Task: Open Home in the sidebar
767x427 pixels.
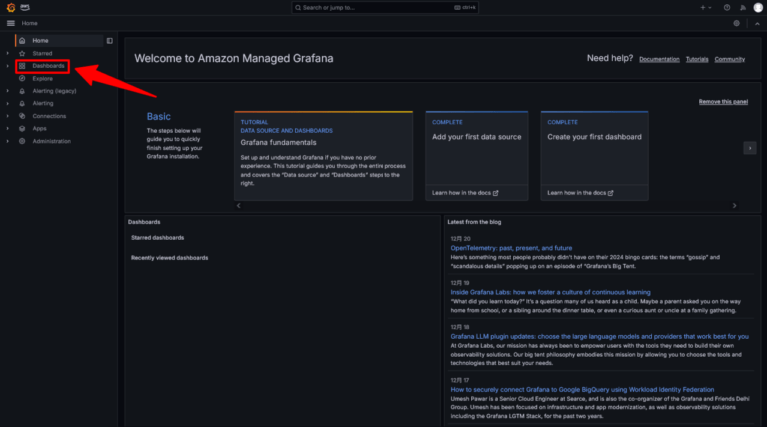Action: click(40, 41)
